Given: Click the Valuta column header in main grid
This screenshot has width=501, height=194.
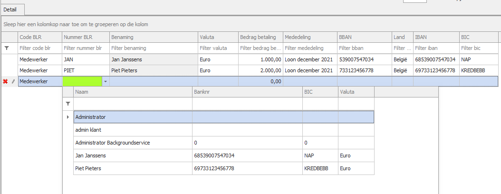Looking at the screenshot, I should pos(218,37).
